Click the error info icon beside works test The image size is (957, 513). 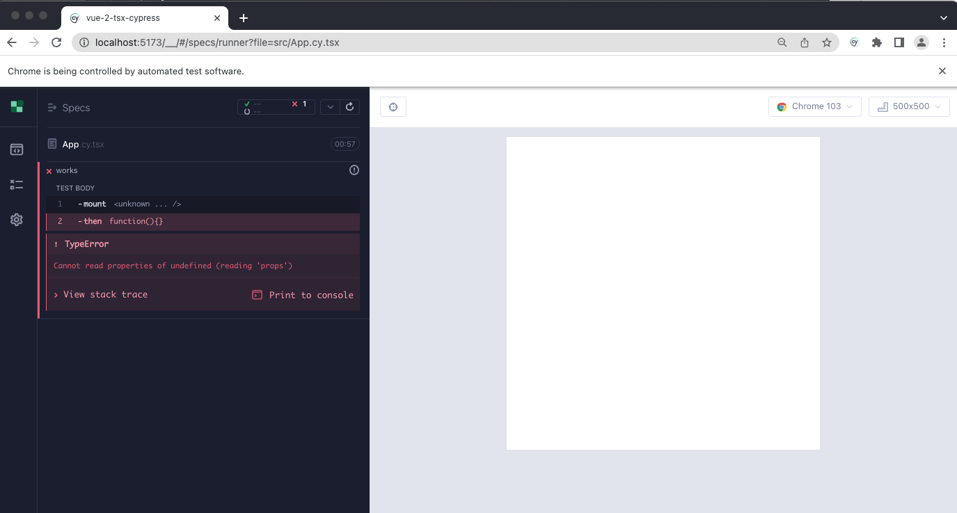354,170
